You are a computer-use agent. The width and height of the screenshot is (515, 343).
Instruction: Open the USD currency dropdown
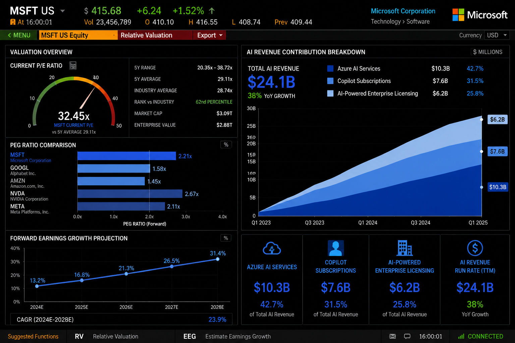497,35
